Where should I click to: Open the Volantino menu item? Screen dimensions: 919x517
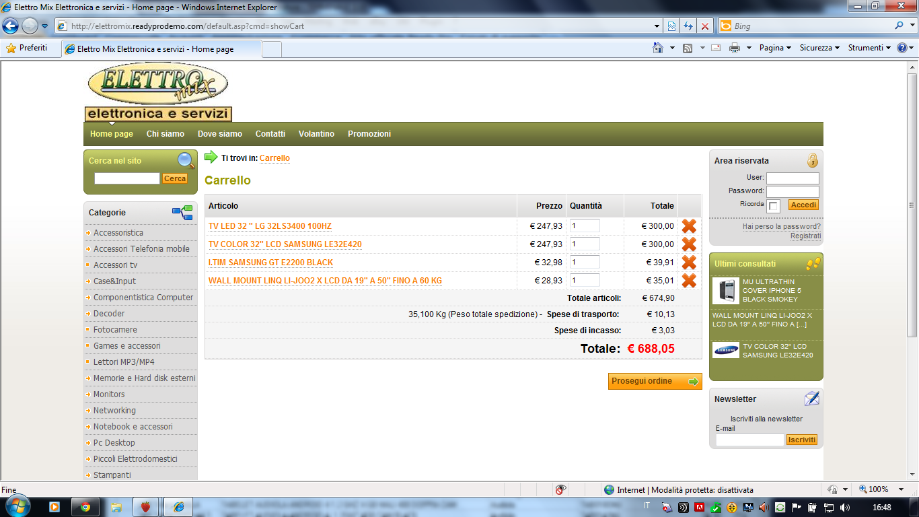pyautogui.click(x=316, y=134)
